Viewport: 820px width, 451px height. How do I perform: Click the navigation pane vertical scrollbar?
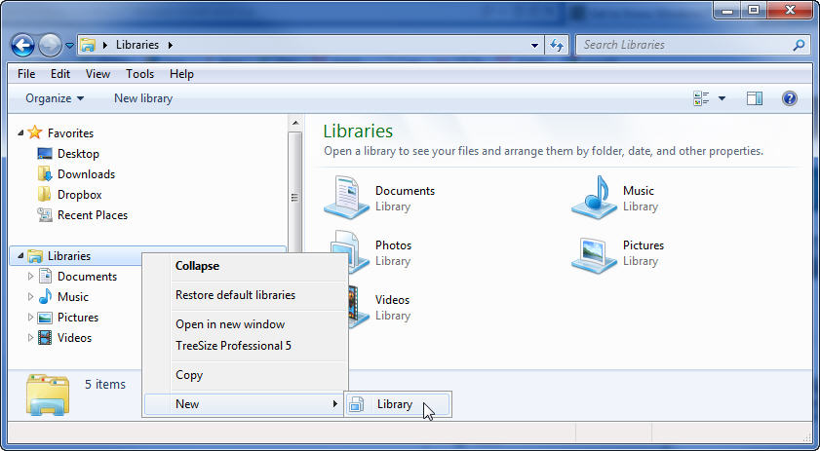point(294,195)
